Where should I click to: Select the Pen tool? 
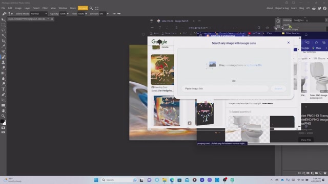[x=3, y=95]
